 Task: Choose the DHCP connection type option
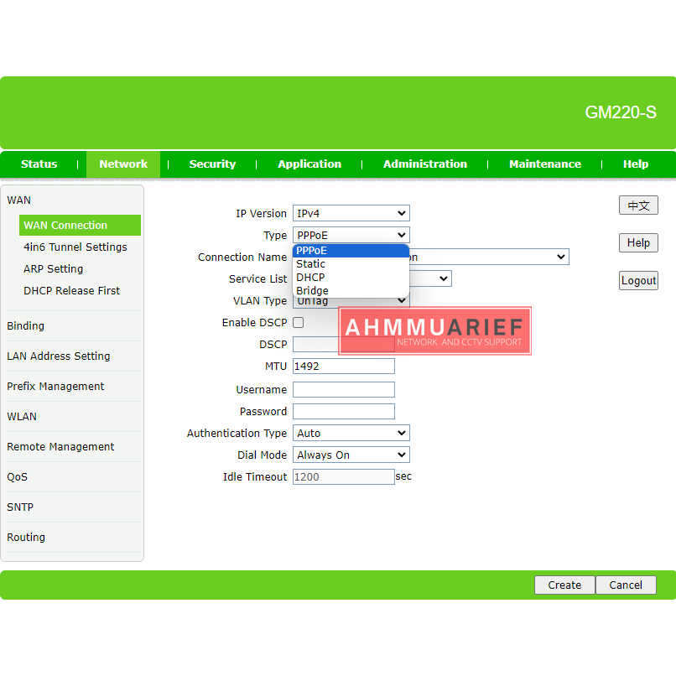(x=311, y=278)
